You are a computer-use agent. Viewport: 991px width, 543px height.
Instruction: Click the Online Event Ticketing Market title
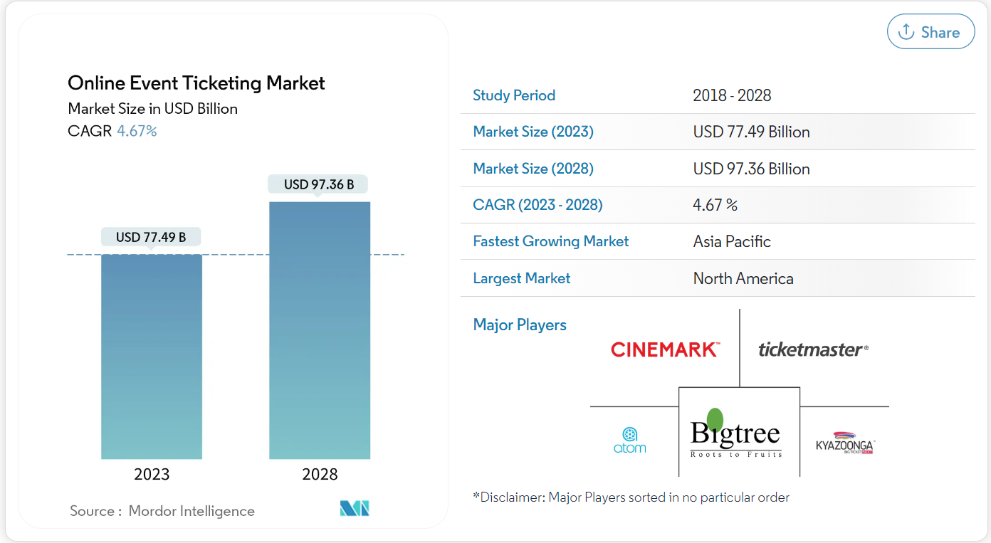point(196,83)
